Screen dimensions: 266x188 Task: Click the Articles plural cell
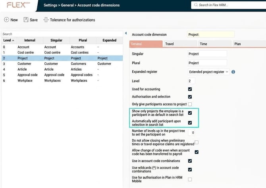click(x=76, y=69)
